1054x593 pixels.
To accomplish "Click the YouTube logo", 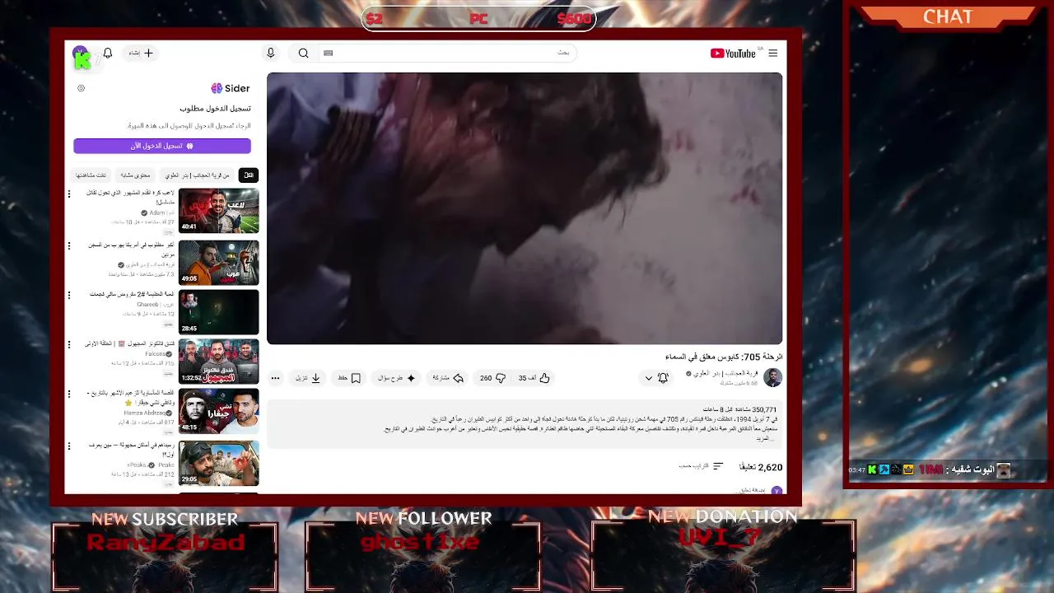I will click(x=733, y=53).
